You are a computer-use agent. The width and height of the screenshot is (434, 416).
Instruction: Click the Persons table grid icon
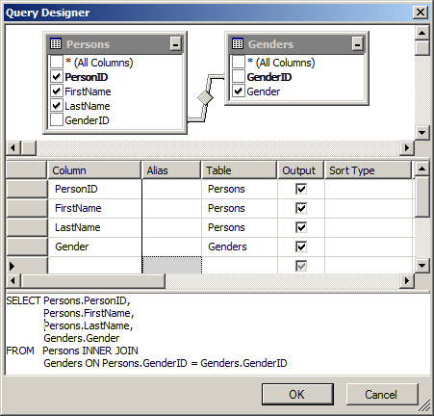(x=56, y=43)
